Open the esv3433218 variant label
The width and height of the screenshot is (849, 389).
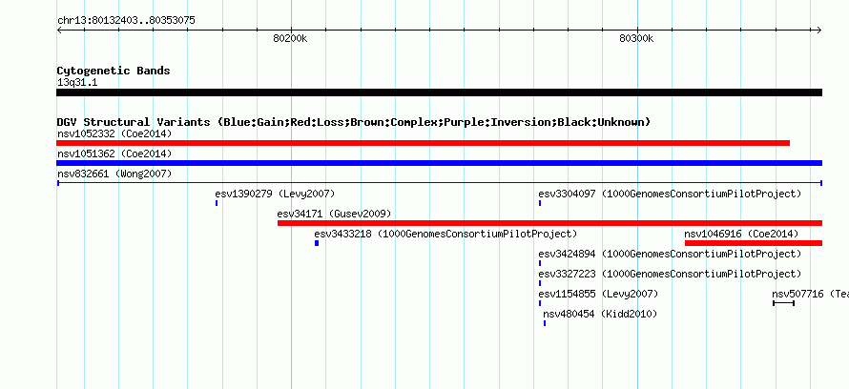tap(445, 234)
